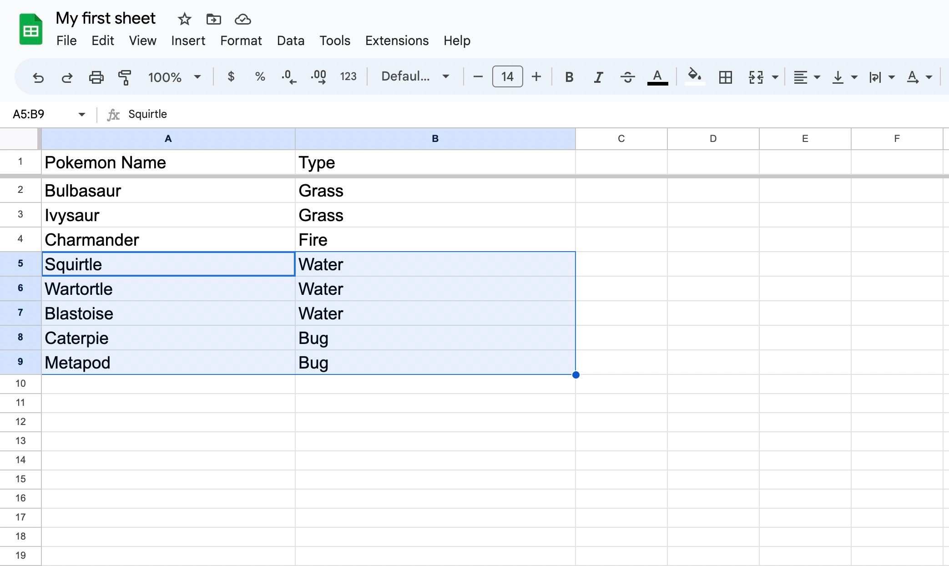Screen dimensions: 949x566
Task: Select row 5 header
Action: pos(20,264)
